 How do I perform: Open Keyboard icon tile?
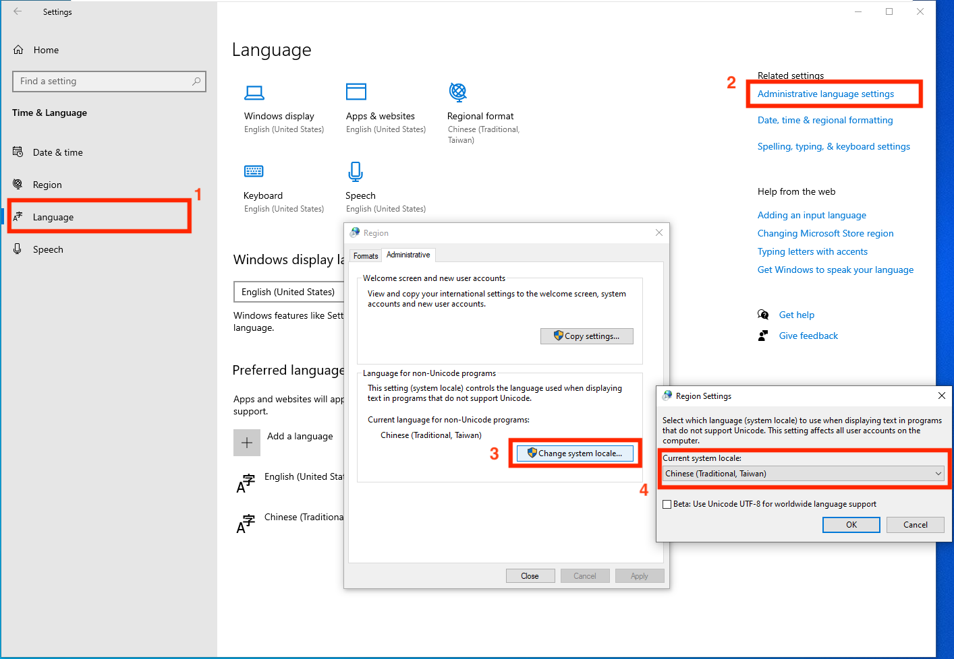[254, 171]
